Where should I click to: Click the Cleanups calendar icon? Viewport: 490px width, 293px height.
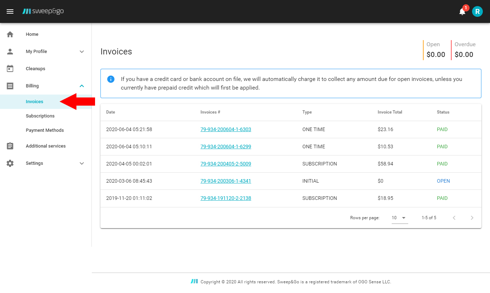coord(10,69)
